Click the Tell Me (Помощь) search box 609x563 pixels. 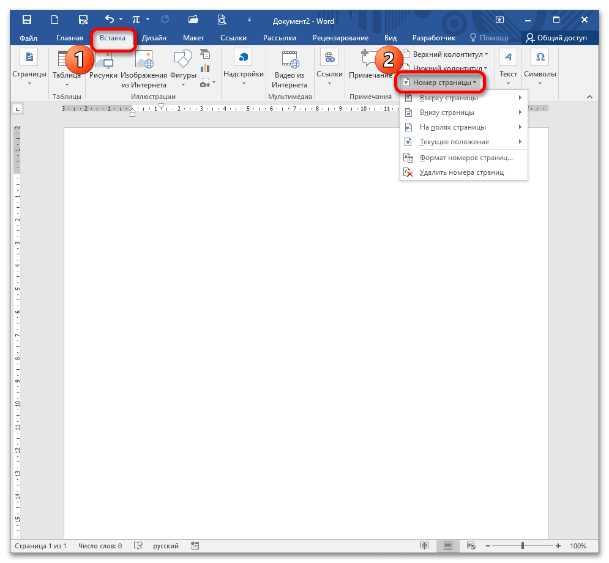click(x=490, y=38)
